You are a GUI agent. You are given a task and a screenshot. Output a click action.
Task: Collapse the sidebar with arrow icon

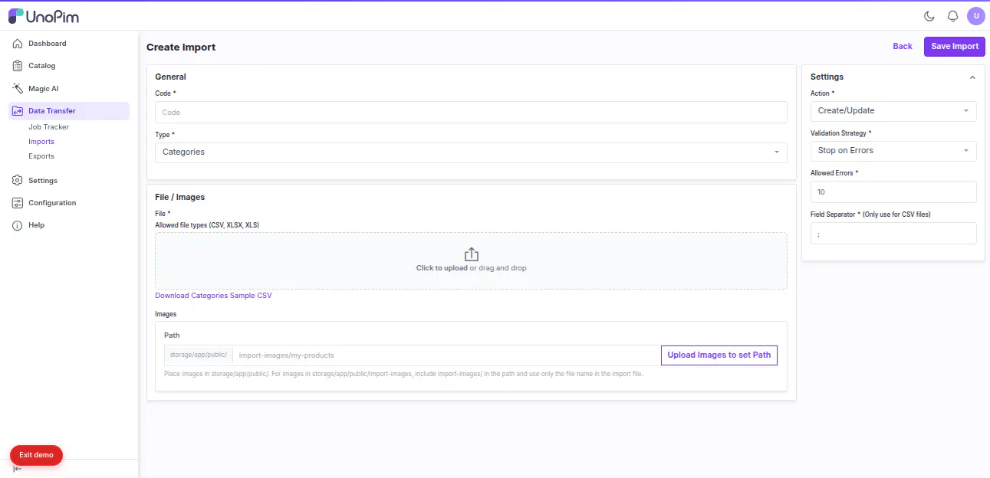click(17, 469)
